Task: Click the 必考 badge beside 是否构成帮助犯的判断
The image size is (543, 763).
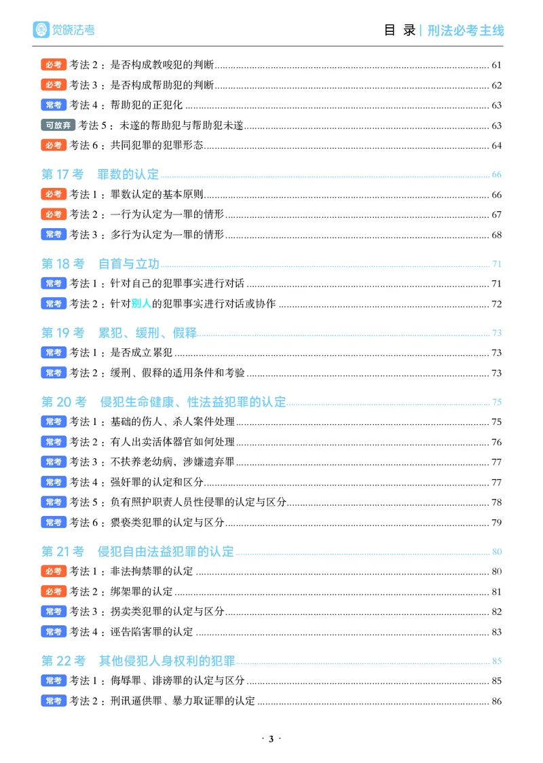Action: tap(54, 85)
